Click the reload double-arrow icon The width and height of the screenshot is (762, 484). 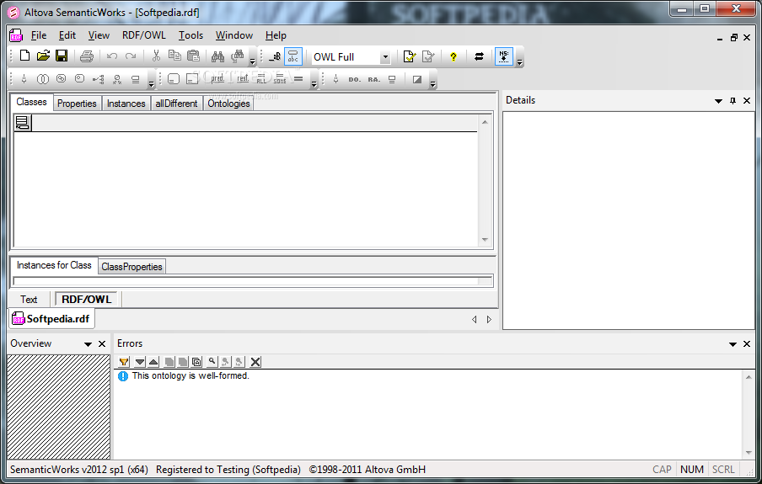coord(479,56)
